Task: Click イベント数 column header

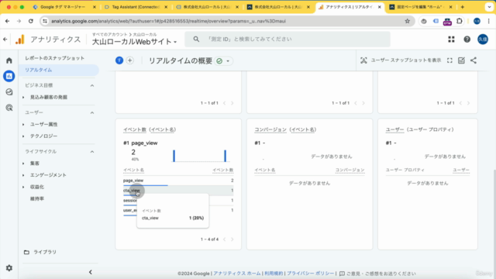Action: (222, 170)
